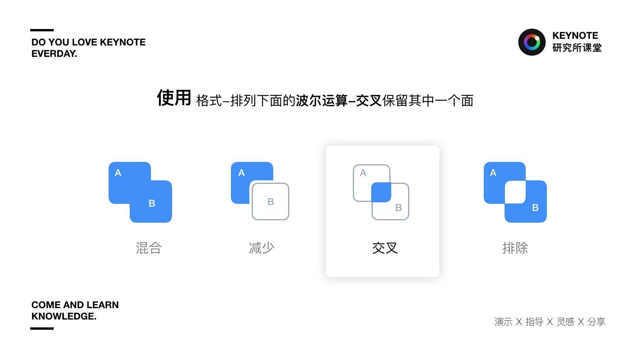639x356 pixels.
Task: Click the 演示 X 指导 X 灵感 X 分享 footer
Action: pyautogui.click(x=550, y=322)
